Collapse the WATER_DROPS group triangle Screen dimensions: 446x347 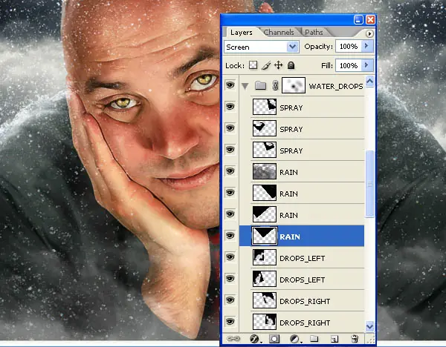tap(245, 86)
